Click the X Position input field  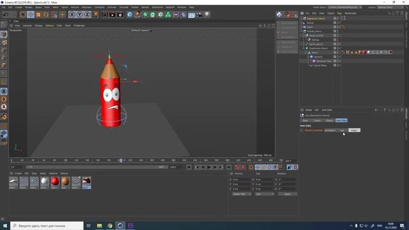click(x=242, y=180)
